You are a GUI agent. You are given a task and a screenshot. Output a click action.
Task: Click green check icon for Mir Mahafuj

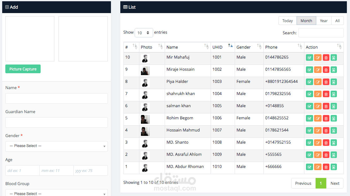click(x=309, y=58)
